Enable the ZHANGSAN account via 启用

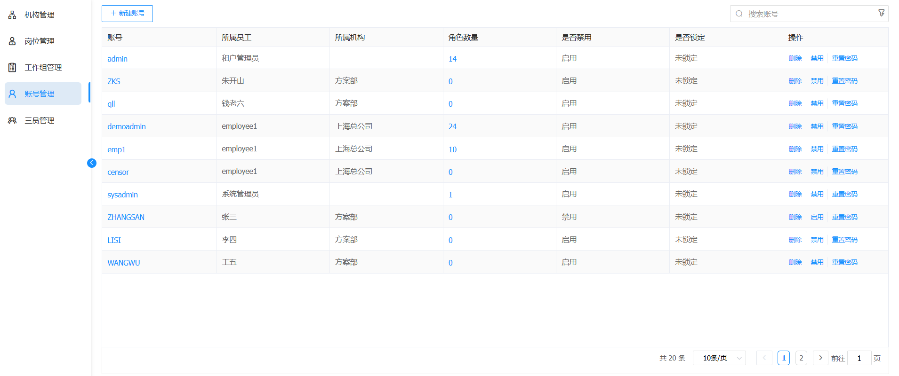tap(817, 217)
